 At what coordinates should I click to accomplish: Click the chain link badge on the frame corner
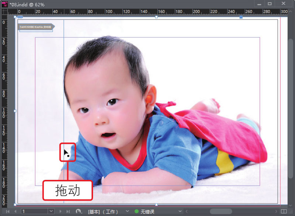pos(20,17)
